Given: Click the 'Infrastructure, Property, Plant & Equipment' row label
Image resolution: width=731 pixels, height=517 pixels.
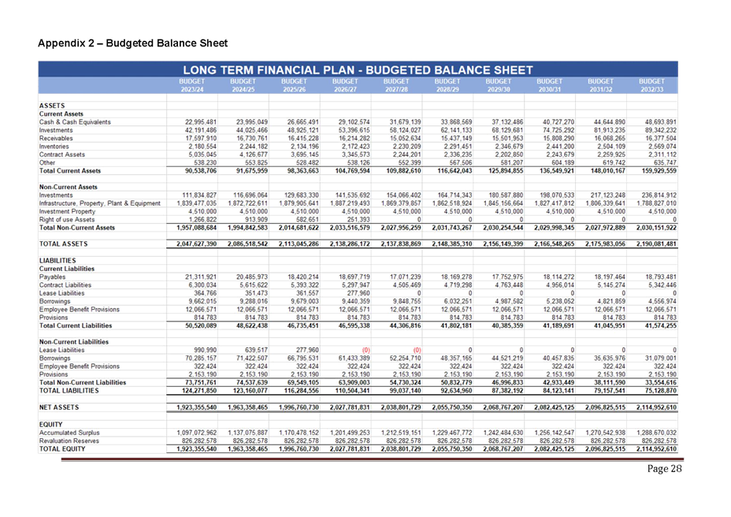Looking at the screenshot, I should [100, 203].
